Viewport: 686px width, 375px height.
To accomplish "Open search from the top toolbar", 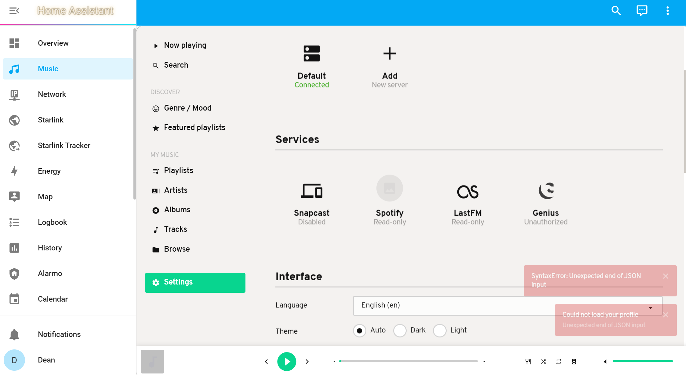I will [x=616, y=10].
